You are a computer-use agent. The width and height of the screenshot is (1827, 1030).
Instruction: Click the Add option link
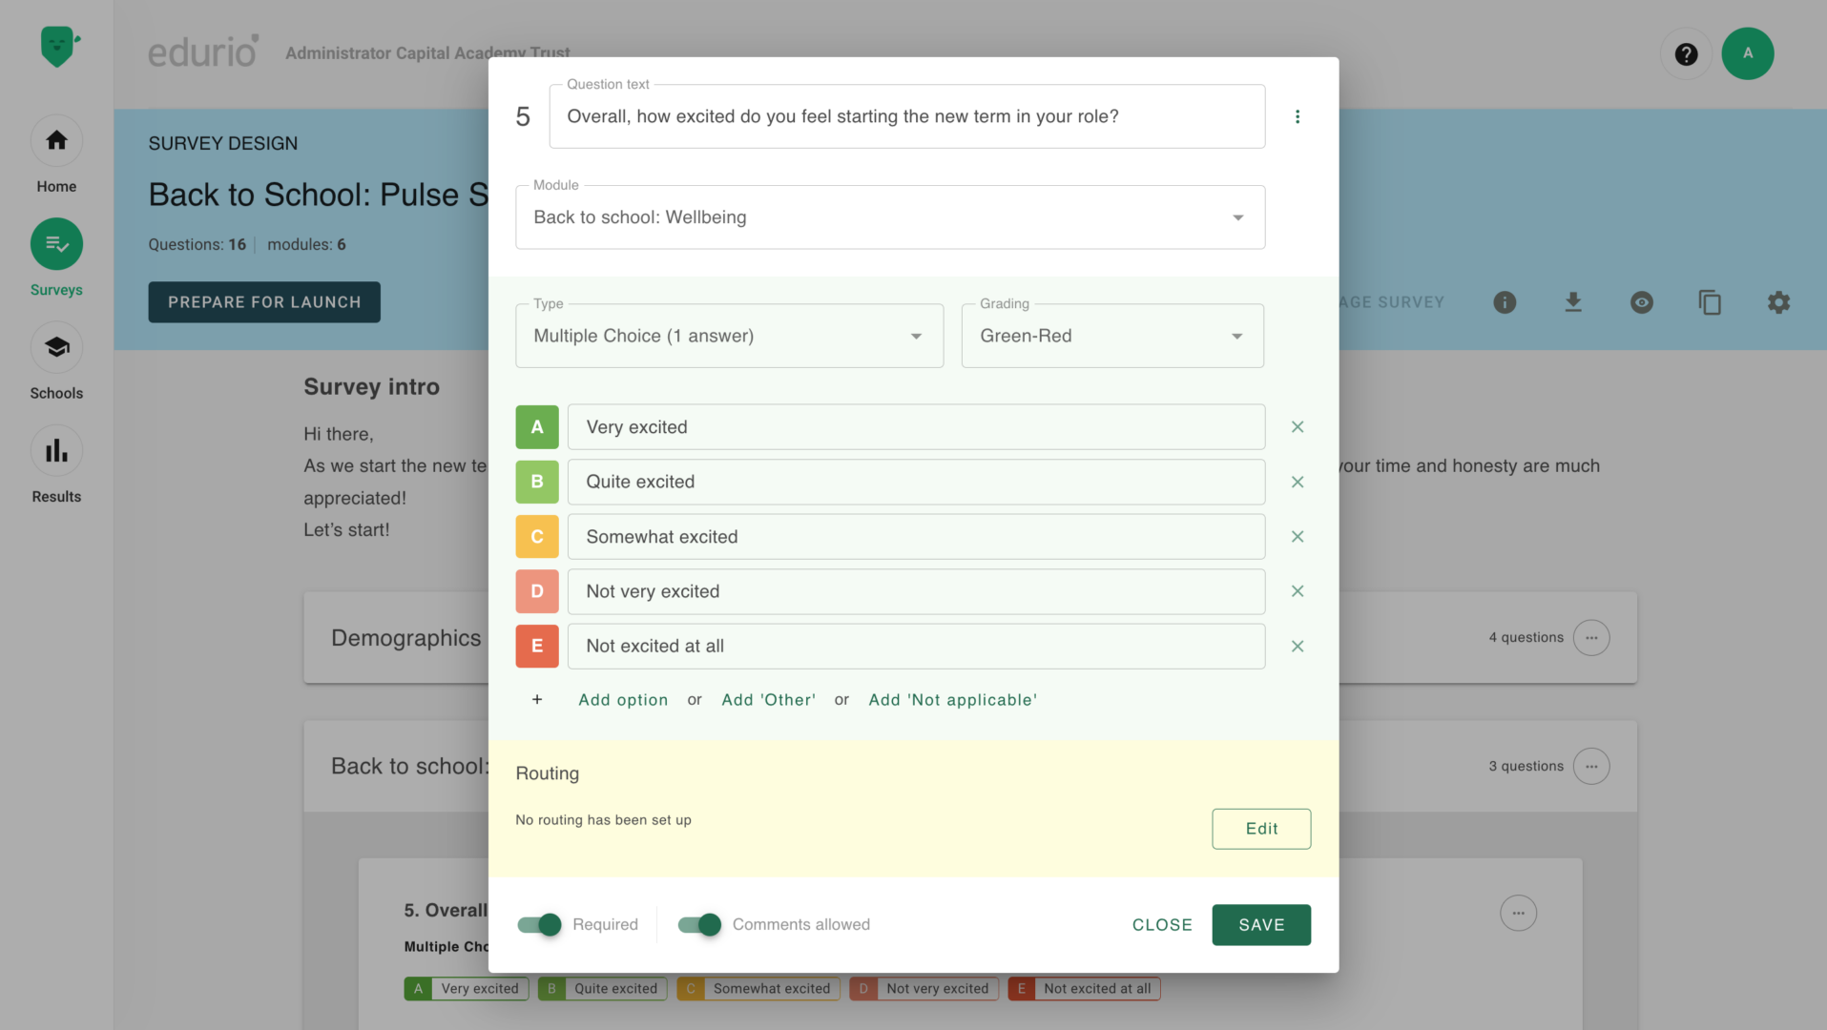point(623,699)
